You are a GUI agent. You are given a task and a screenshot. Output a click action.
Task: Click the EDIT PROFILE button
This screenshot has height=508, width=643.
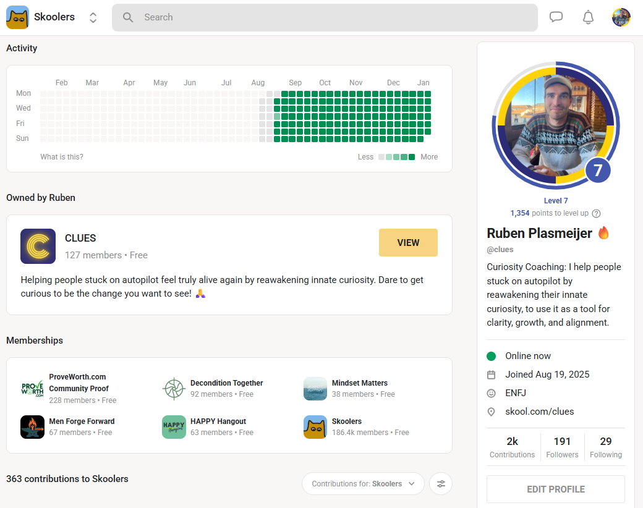coord(555,489)
